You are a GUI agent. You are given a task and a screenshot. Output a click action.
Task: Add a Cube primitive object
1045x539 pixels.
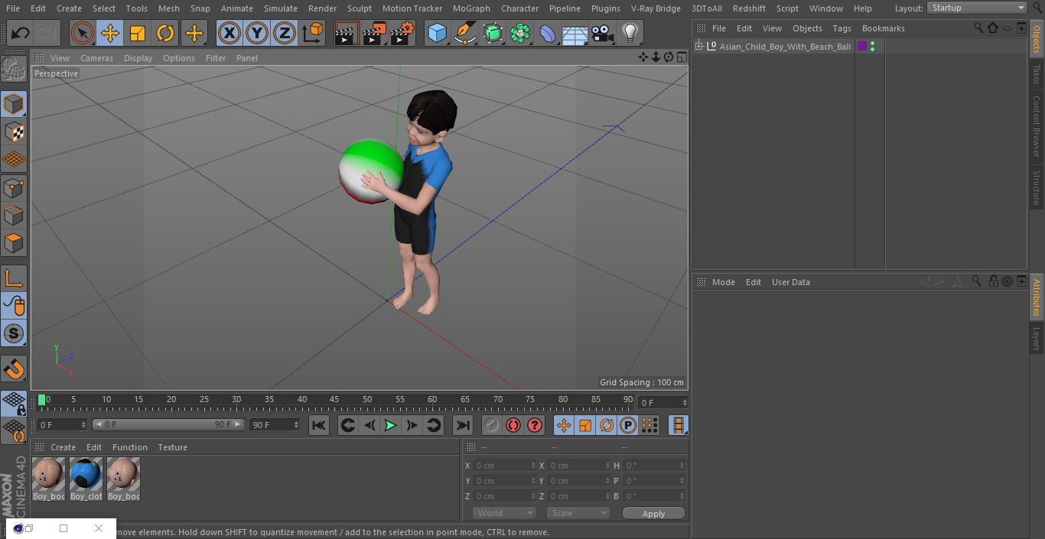pyautogui.click(x=437, y=34)
